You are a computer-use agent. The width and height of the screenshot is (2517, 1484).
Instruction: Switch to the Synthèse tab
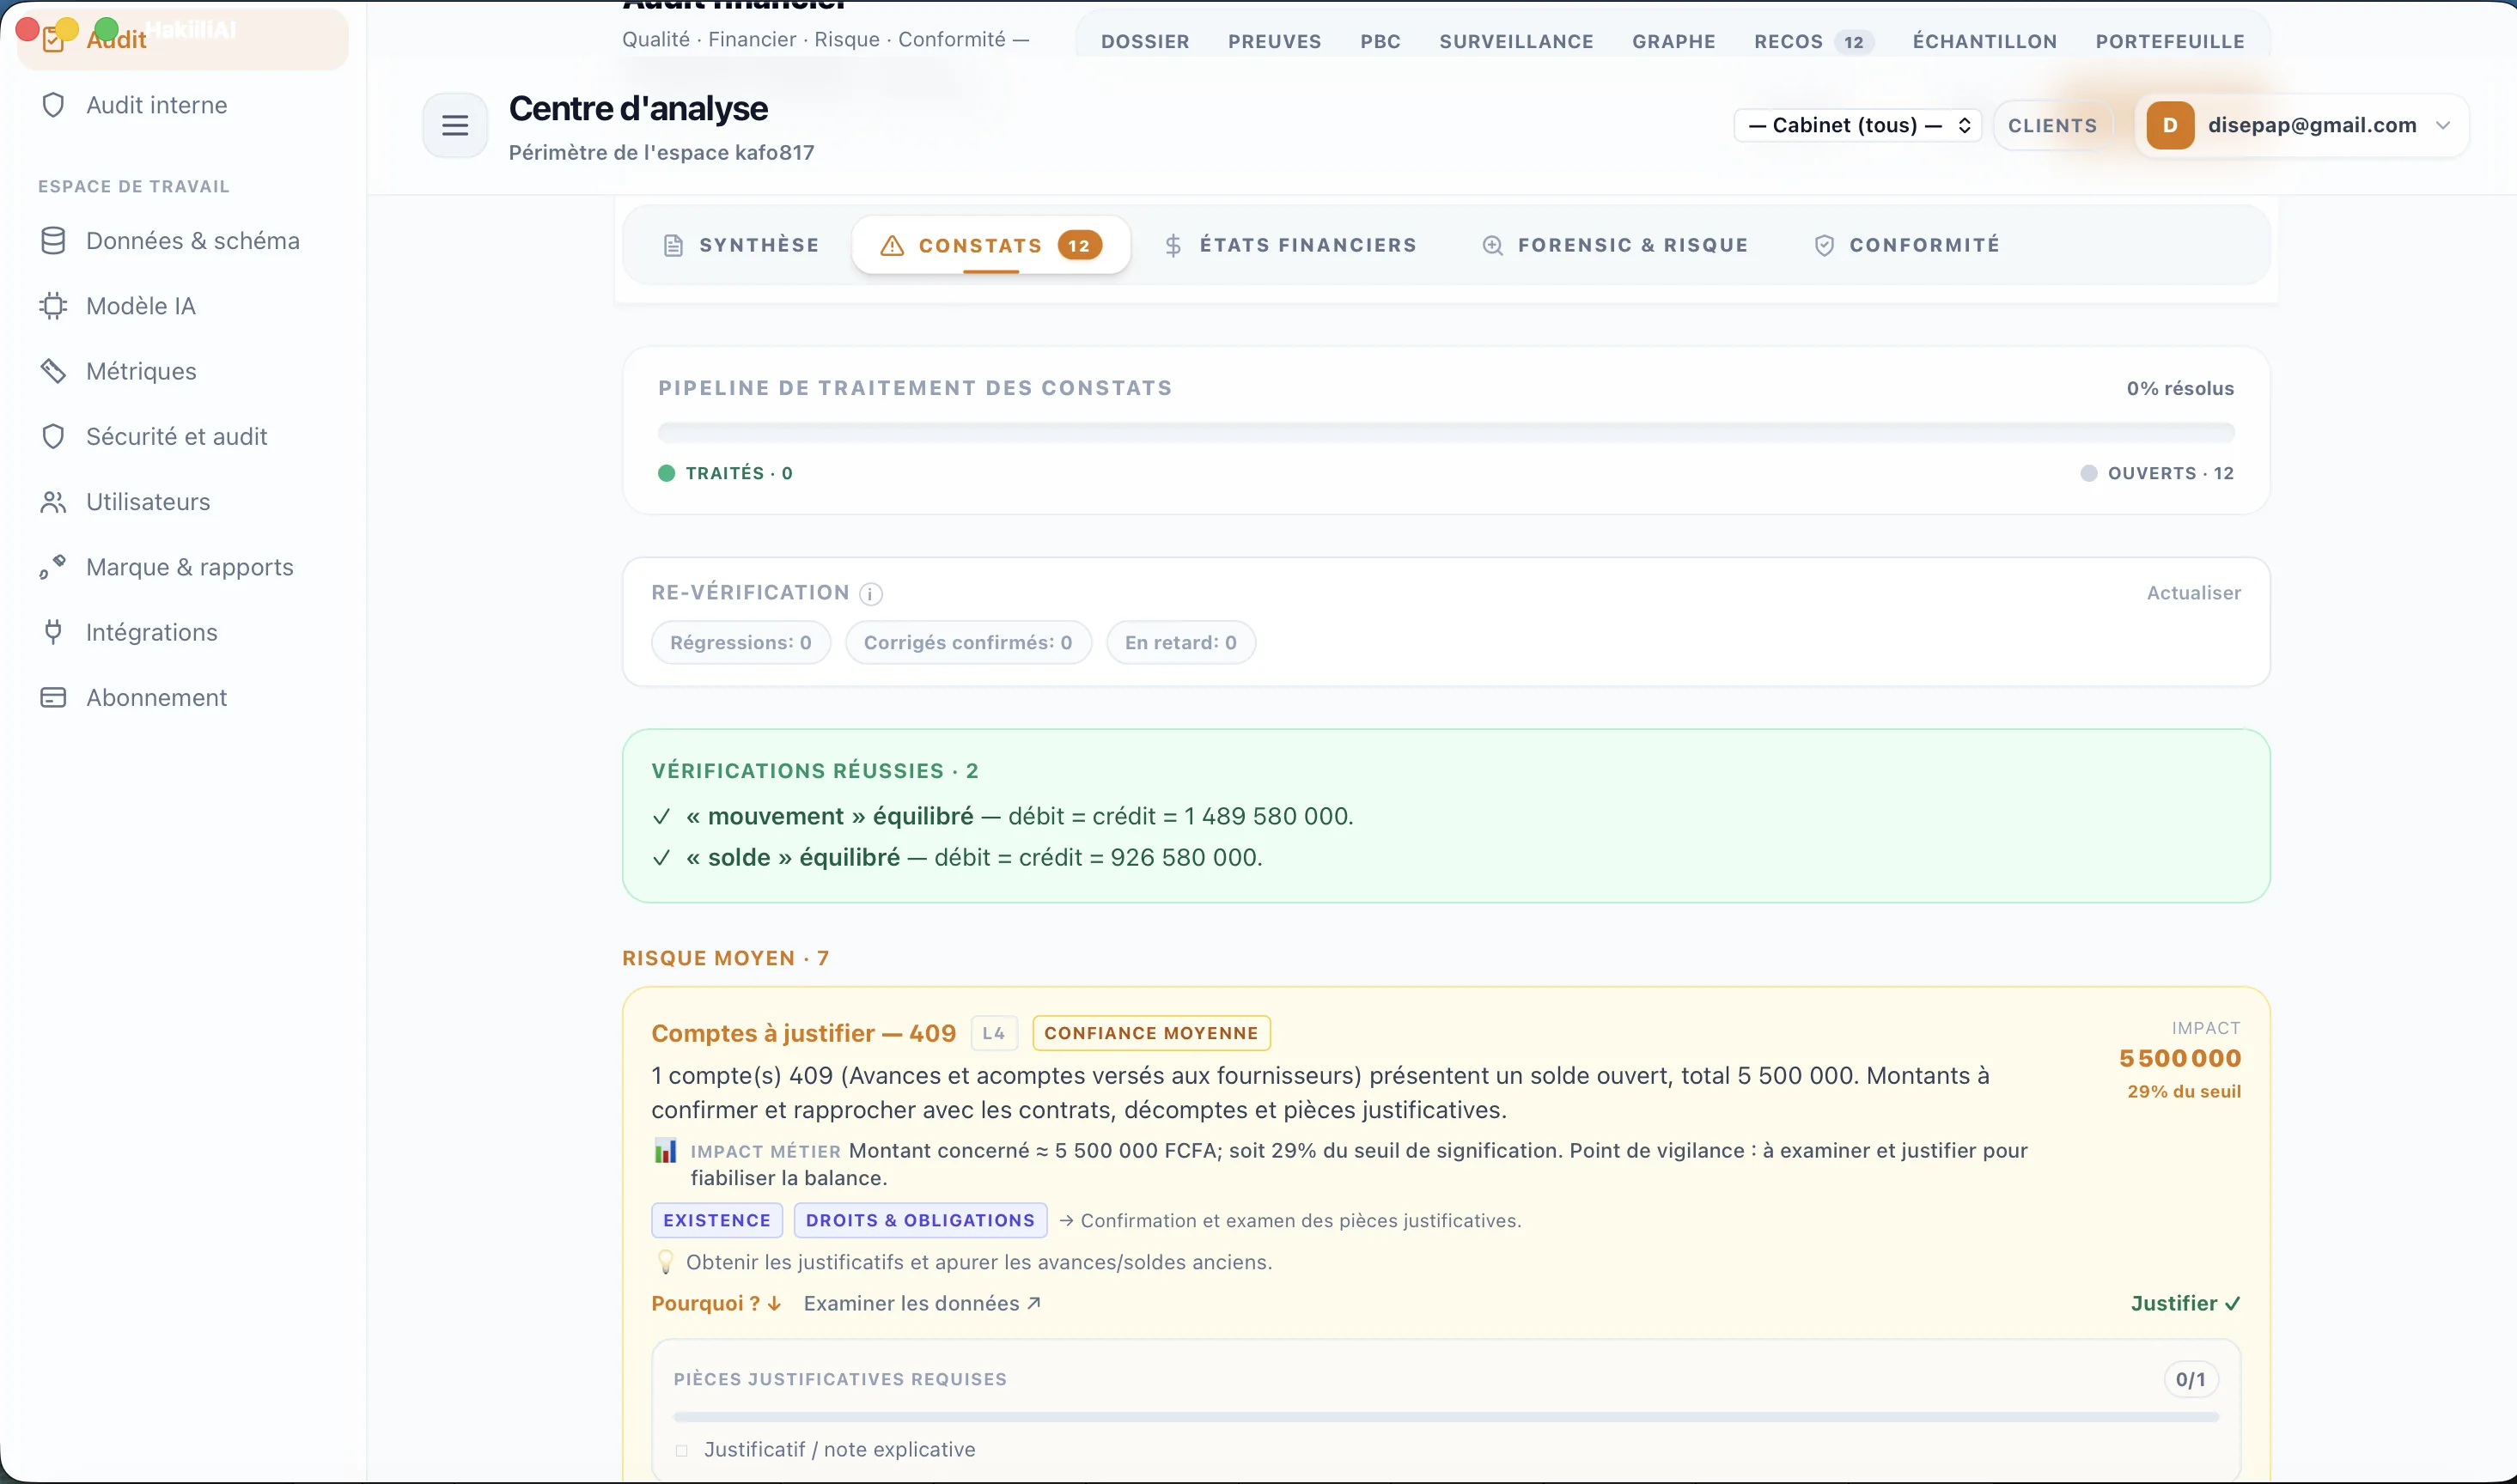[741, 245]
